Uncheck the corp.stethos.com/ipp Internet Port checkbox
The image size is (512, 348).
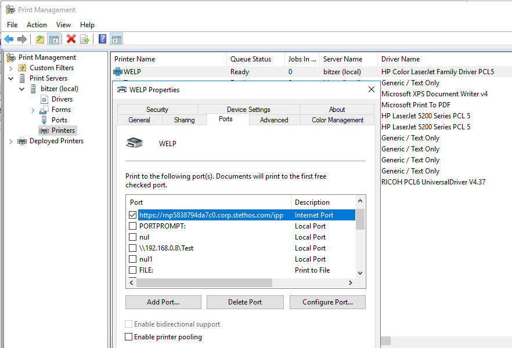tap(133, 215)
